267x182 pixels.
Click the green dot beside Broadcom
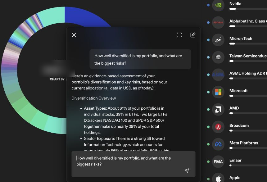click(208, 127)
